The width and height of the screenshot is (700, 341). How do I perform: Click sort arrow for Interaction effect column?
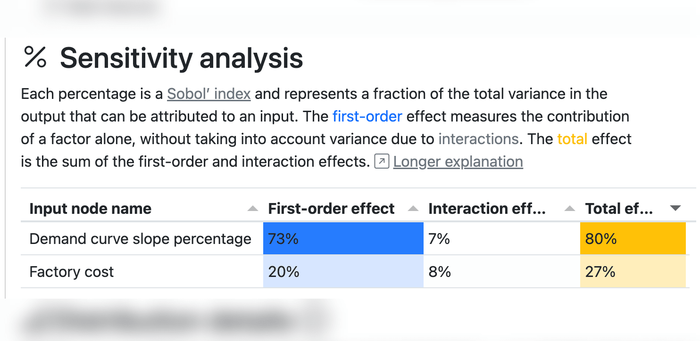(570, 209)
